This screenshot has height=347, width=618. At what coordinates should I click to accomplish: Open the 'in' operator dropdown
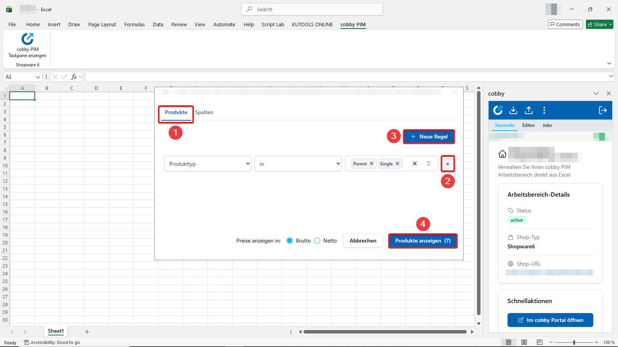pos(298,164)
